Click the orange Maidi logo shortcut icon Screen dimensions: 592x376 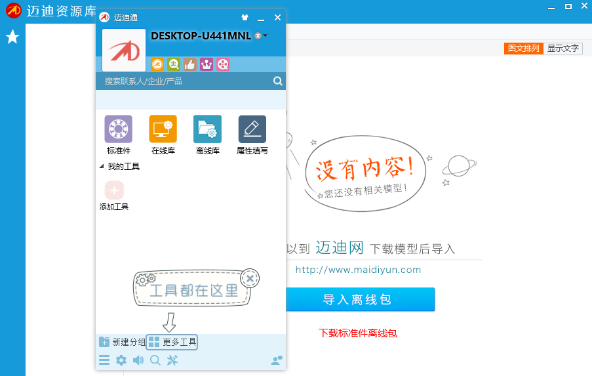(x=157, y=64)
